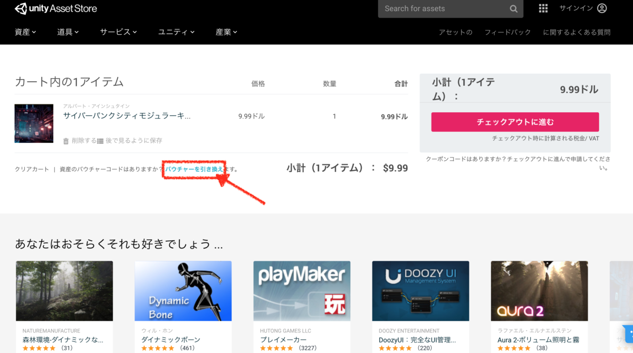Open the フィードバック link
Viewport: 633px width, 353px height.
(508, 33)
